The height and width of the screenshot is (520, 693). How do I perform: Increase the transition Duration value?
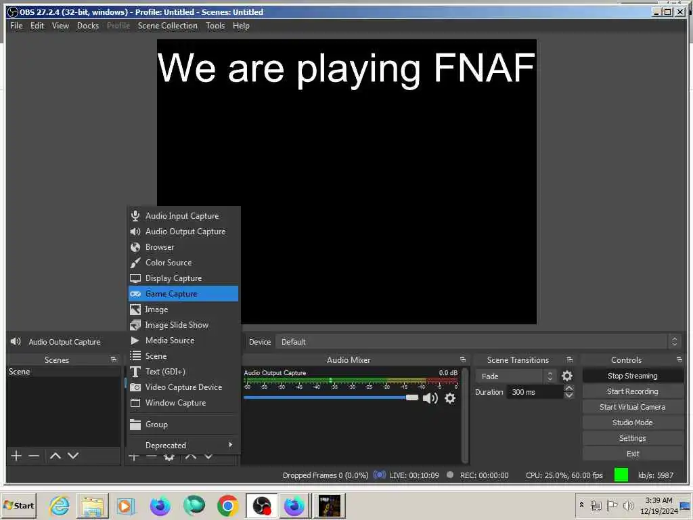[569, 388]
